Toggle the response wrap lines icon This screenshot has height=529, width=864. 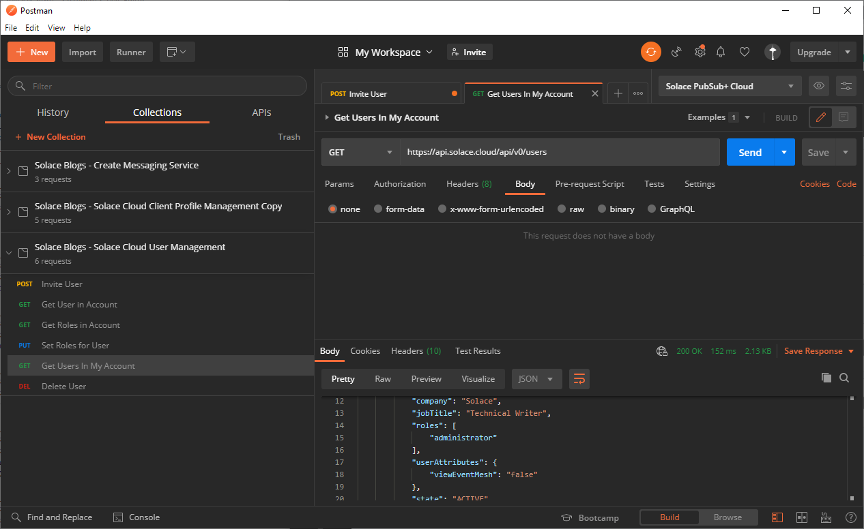(579, 379)
